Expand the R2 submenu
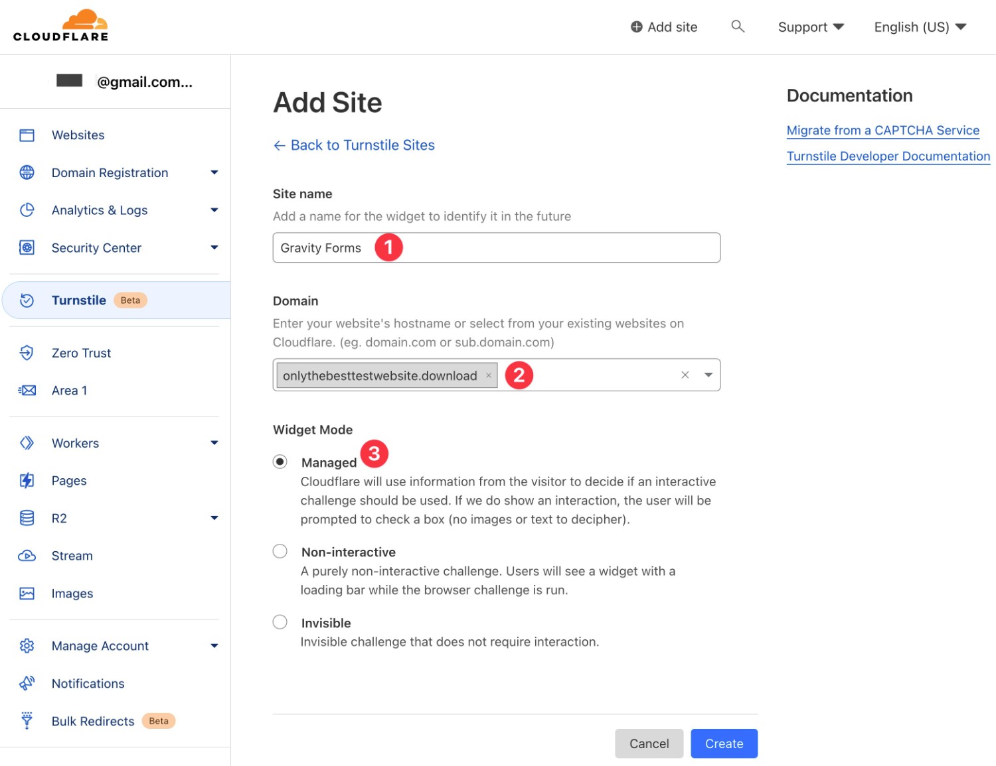Viewport: 996px width, 766px height. pyautogui.click(x=214, y=518)
